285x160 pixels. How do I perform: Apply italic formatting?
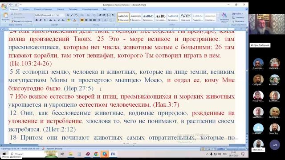pyautogui.click(x=41, y=20)
